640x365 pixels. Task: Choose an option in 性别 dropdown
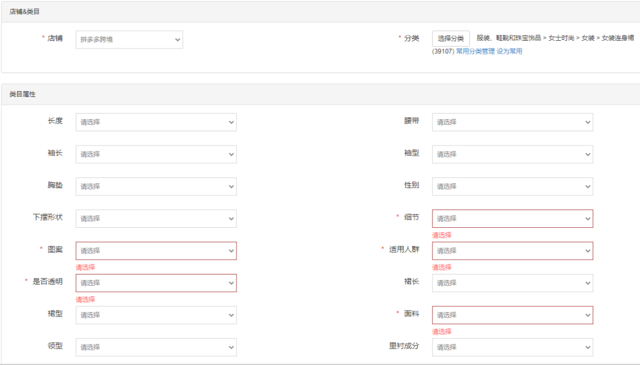click(512, 186)
